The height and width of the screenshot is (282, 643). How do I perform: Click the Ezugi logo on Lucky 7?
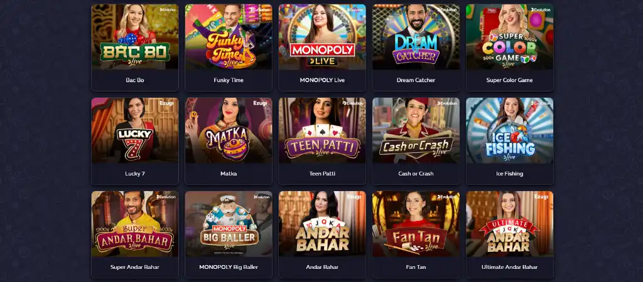168,103
